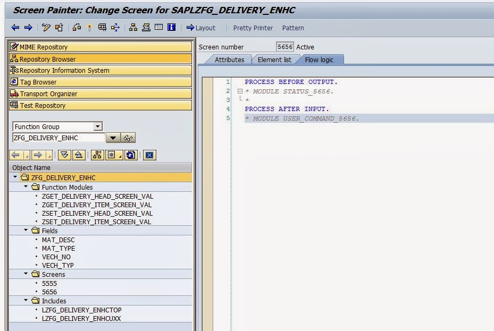Click the Pretty Printer button
Screen dimensions: 494x331
coord(253,28)
